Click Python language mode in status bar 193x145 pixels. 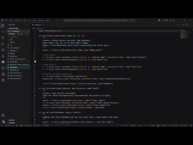tap(153, 126)
